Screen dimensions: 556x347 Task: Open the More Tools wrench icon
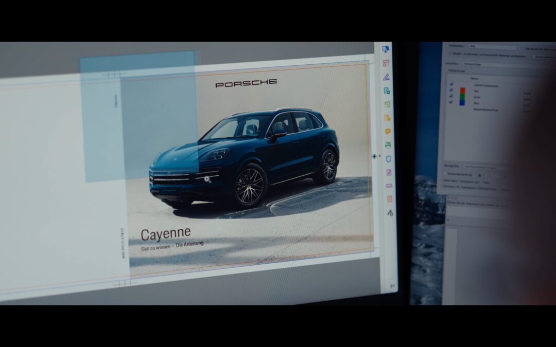coord(390,212)
